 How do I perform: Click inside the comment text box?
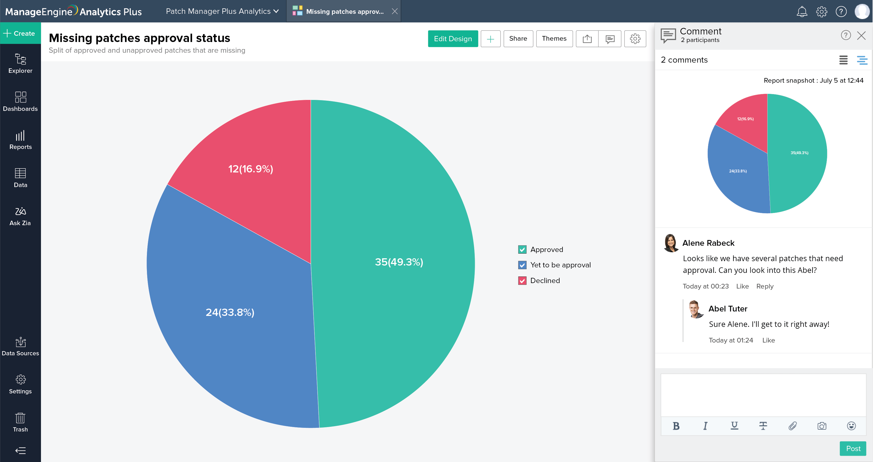763,395
